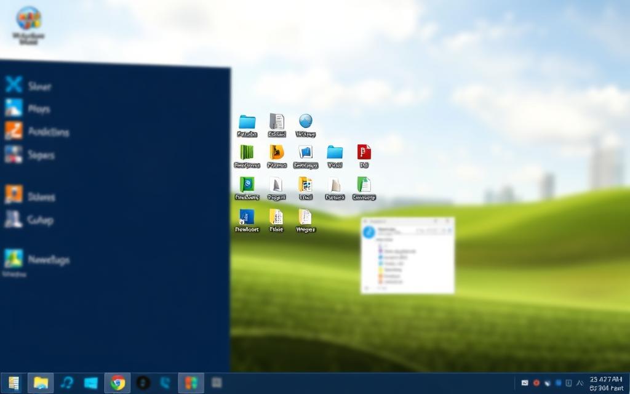The height and width of the screenshot is (394, 630).
Task: Click the red icon in system tray
Action: point(536,383)
